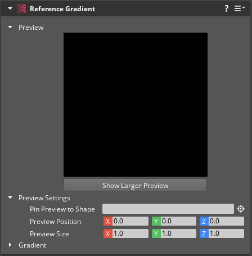Click the Reference Gradient component icon
The image size is (252, 256).
tap(21, 8)
